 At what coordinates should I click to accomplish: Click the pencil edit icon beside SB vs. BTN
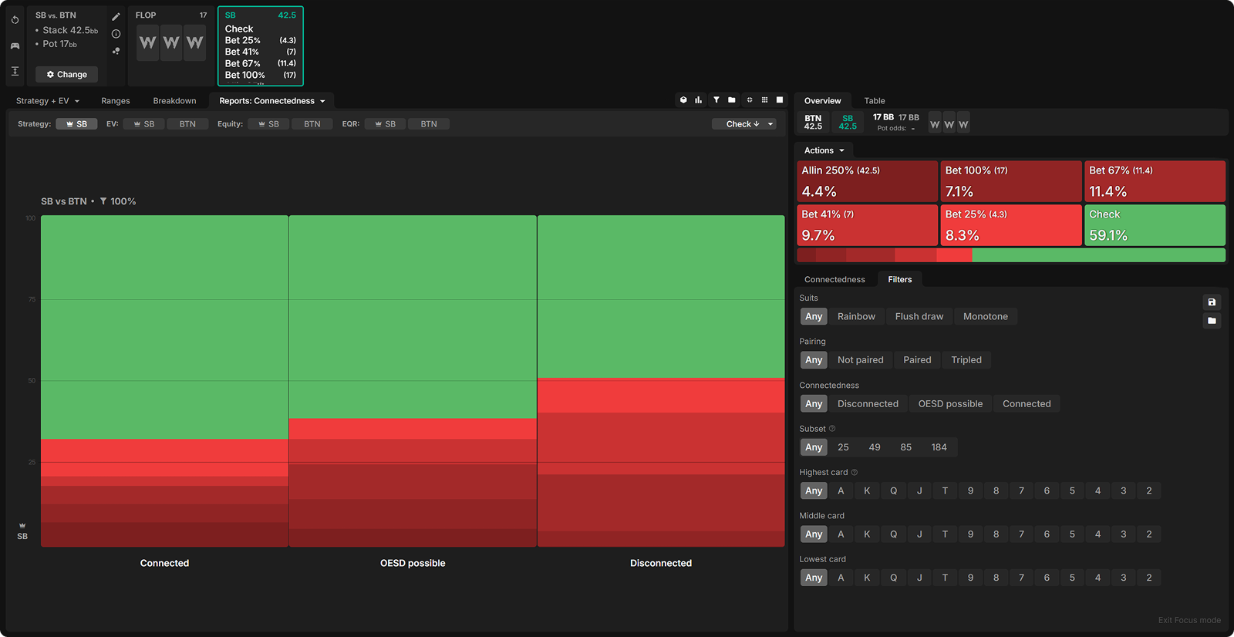pyautogui.click(x=116, y=16)
